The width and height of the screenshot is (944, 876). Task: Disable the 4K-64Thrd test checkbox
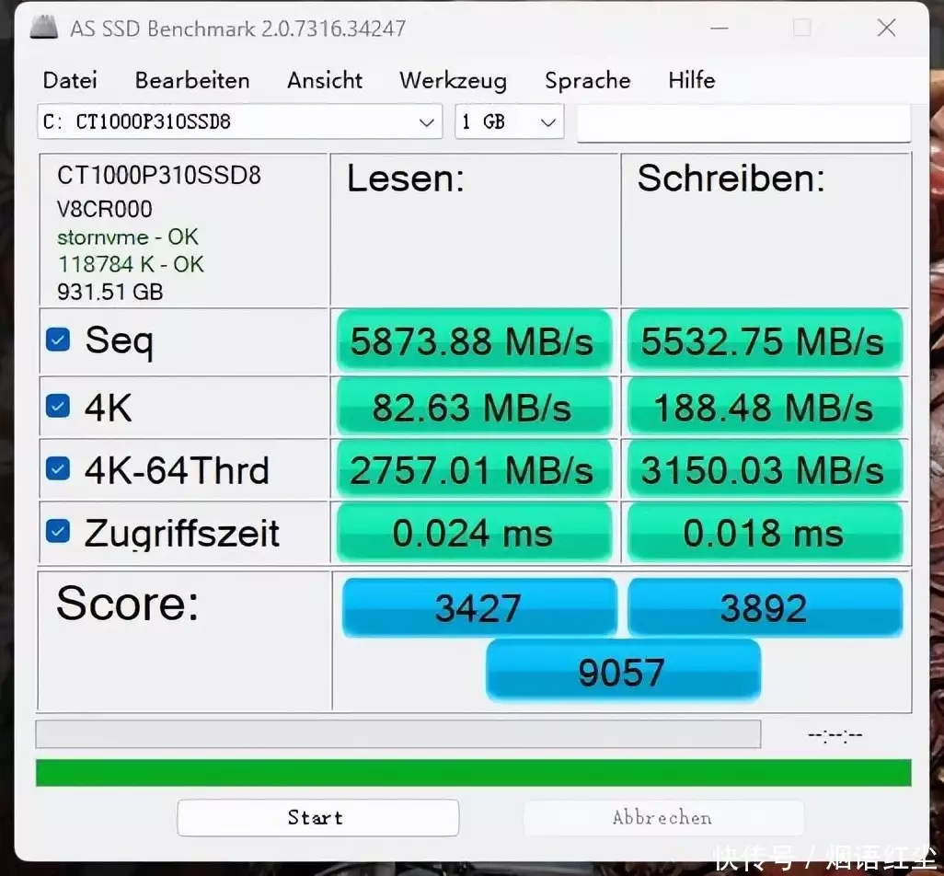coord(58,469)
